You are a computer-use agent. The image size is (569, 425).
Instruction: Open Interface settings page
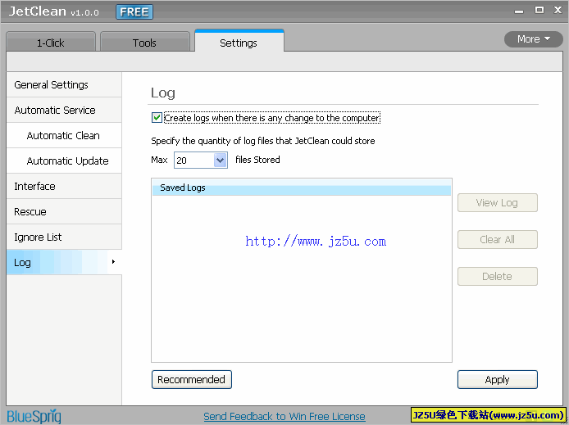(64, 186)
